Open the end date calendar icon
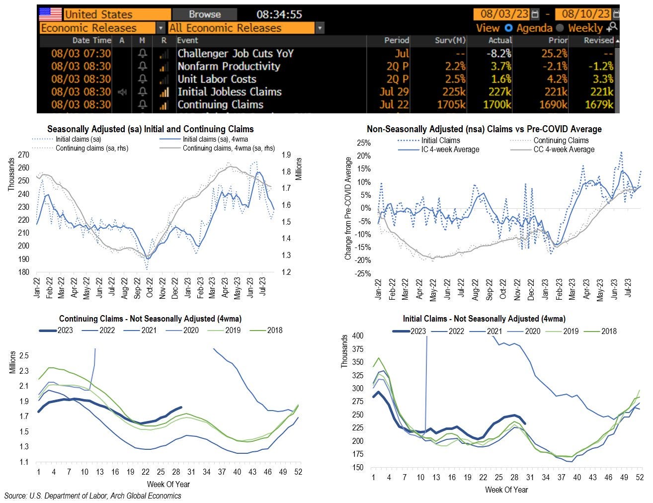Viewport: 653px width, 503px height. (616, 14)
